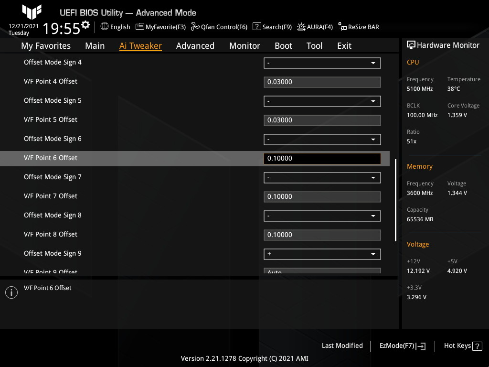The width and height of the screenshot is (489, 367).
Task: Click Last Modified button
Action: 342,346
